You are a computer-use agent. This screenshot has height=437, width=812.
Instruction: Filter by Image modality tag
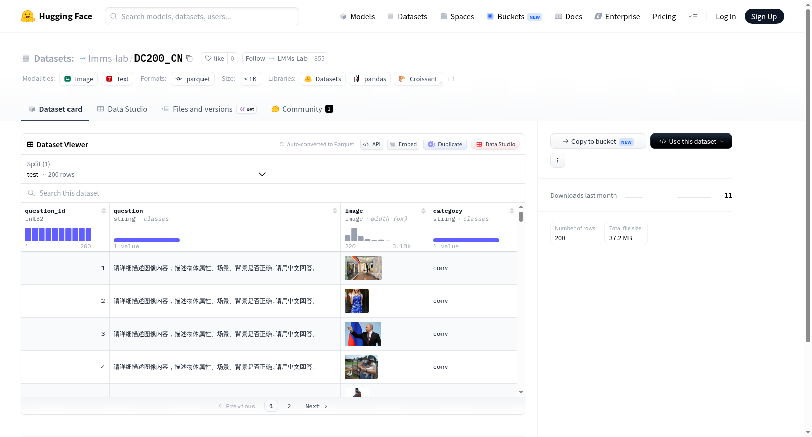pyautogui.click(x=79, y=79)
